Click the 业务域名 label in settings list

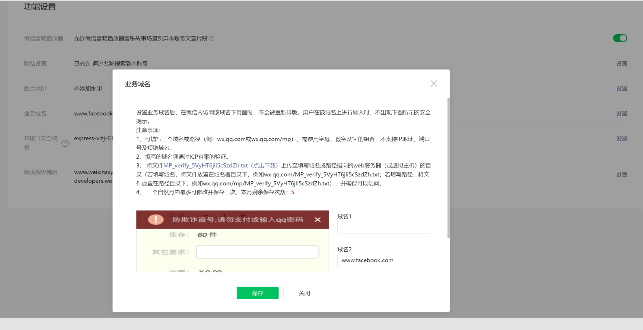[35, 113]
